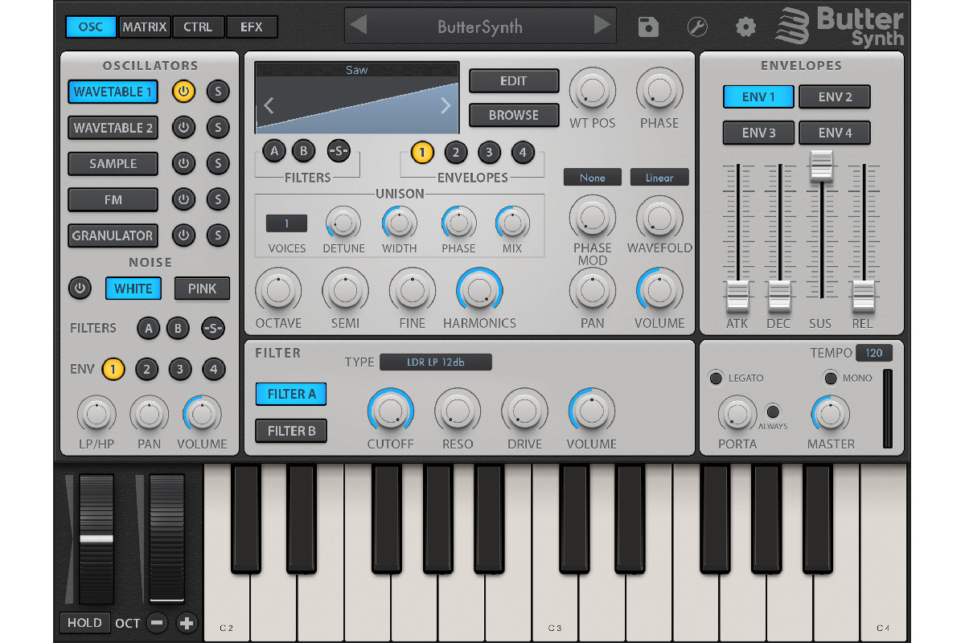Select -S- filter routing in center panel
The width and height of the screenshot is (965, 643).
pos(339,150)
